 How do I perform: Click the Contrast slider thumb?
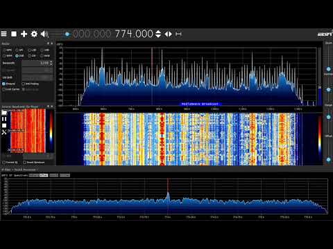coord(328,90)
